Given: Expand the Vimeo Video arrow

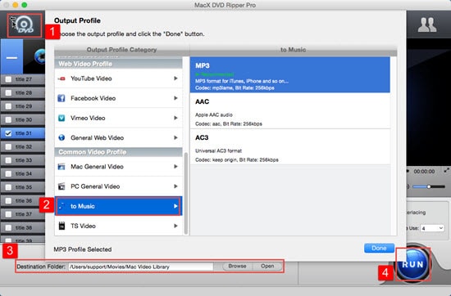Looking at the screenshot, I should pos(175,118).
